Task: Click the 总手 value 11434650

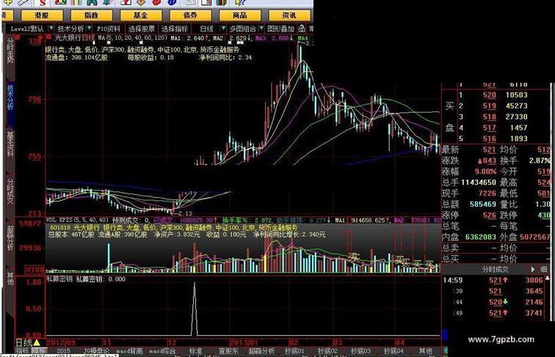Action: 479,183
